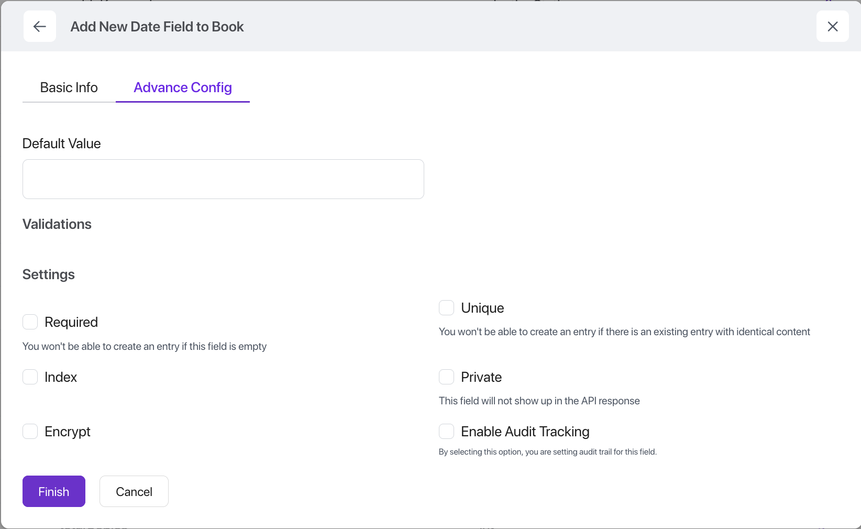The height and width of the screenshot is (529, 861).
Task: Tick the Unique checkbox
Action: click(446, 308)
